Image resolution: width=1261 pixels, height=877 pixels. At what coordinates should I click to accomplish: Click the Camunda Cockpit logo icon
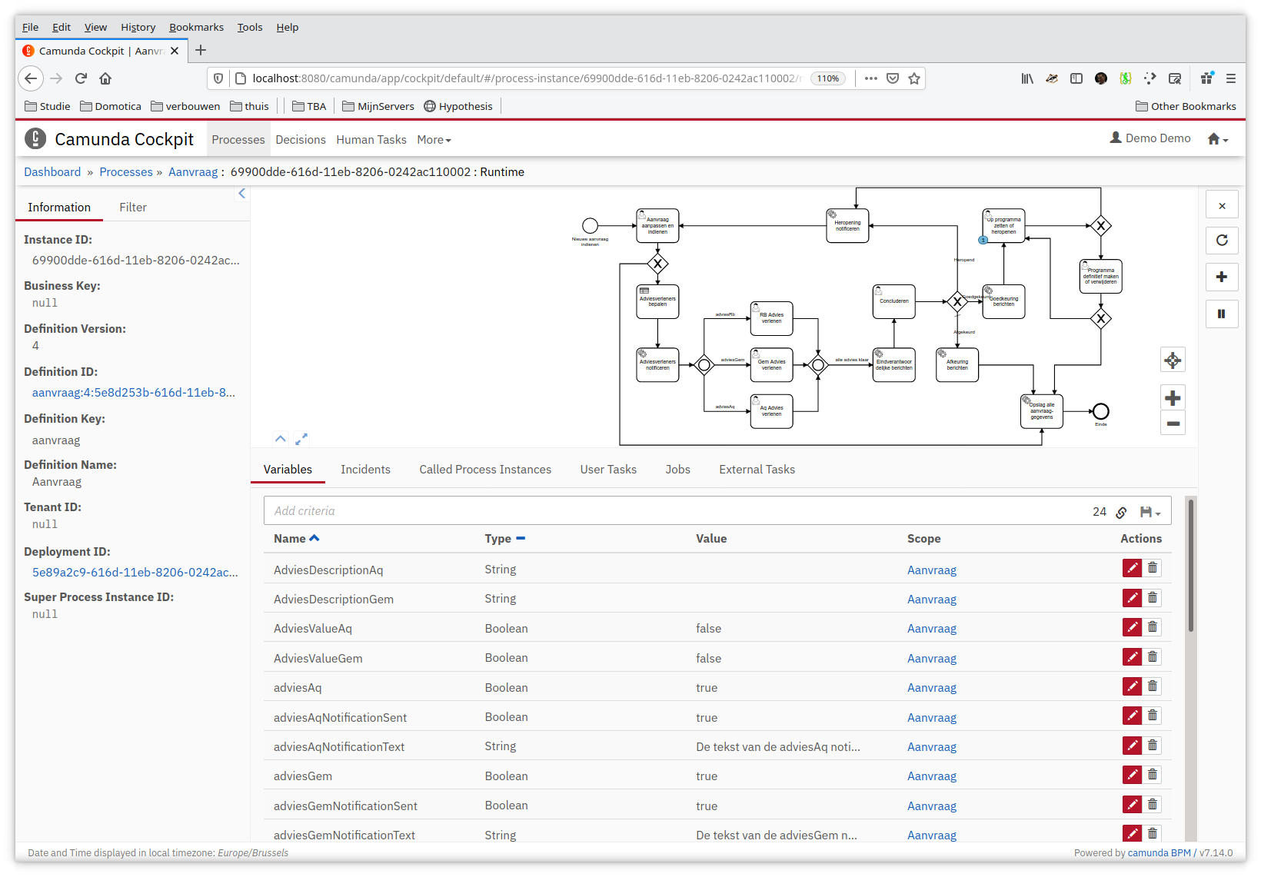35,139
